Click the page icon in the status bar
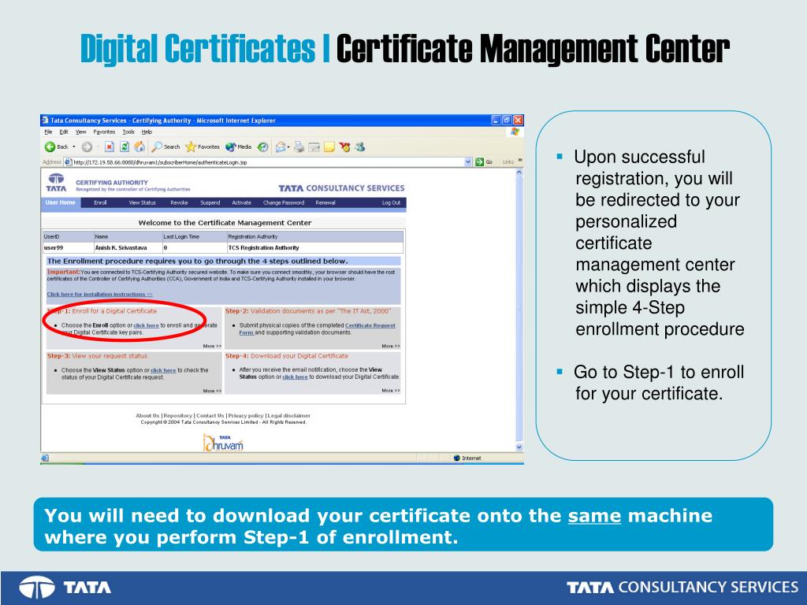Image resolution: width=807 pixels, height=605 pixels. 45,458
